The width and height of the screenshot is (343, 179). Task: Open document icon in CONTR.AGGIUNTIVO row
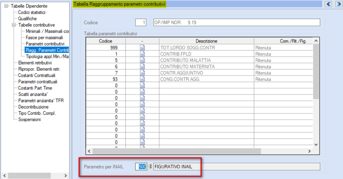[142, 73]
